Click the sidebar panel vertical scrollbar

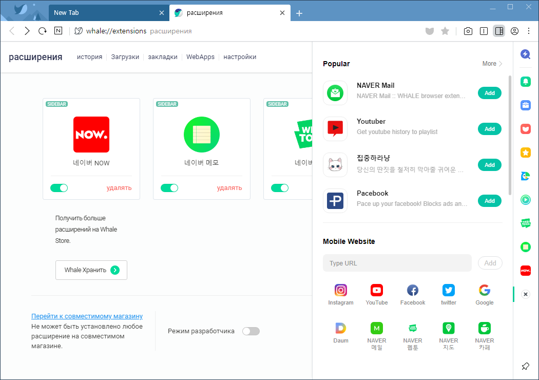510,136
